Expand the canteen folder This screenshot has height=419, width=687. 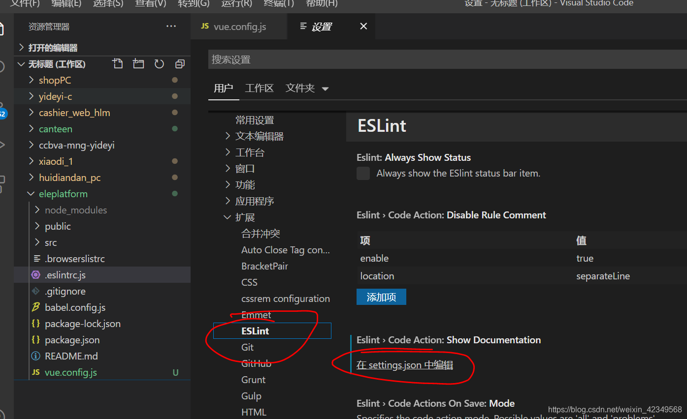point(31,129)
